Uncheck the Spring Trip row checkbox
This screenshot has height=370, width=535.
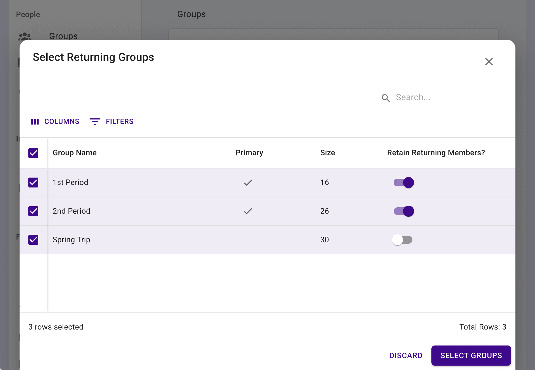(33, 240)
